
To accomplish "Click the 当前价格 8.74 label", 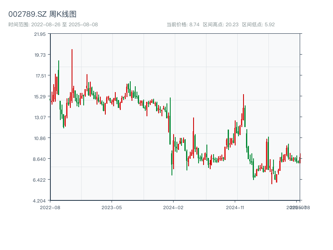I will pos(183,25).
